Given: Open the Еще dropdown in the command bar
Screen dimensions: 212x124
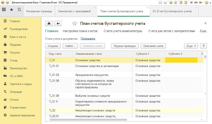Looking at the screenshot, I should click(x=191, y=46).
